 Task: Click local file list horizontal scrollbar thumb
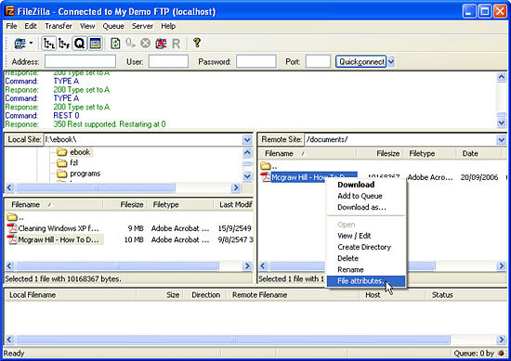coord(117,266)
